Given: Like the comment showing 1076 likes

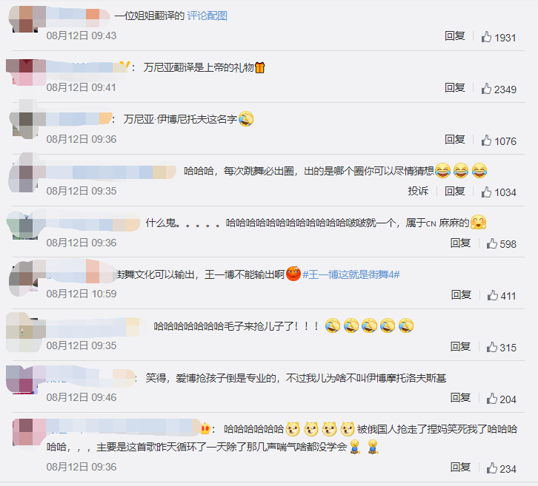Looking at the screenshot, I should [x=486, y=140].
